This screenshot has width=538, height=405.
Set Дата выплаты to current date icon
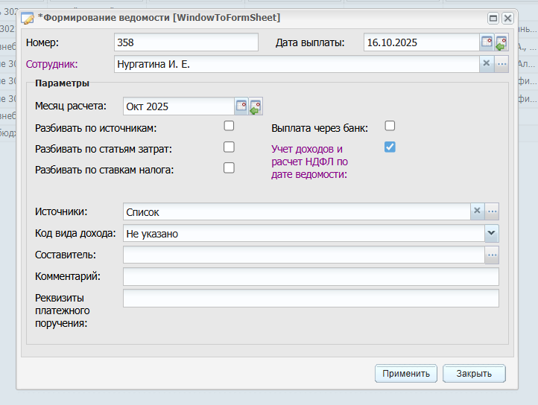[x=501, y=42]
